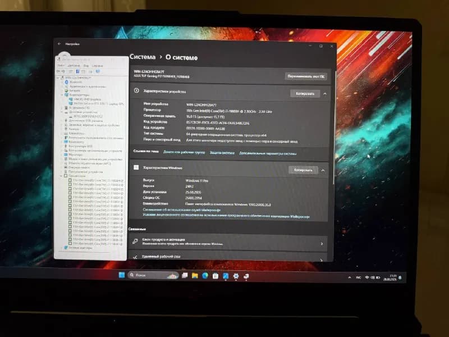Open network status in system tray
The width and height of the screenshot is (449, 337).
367,277
